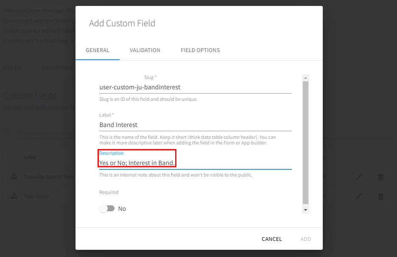Toggle the Required switch on

pos(107,209)
